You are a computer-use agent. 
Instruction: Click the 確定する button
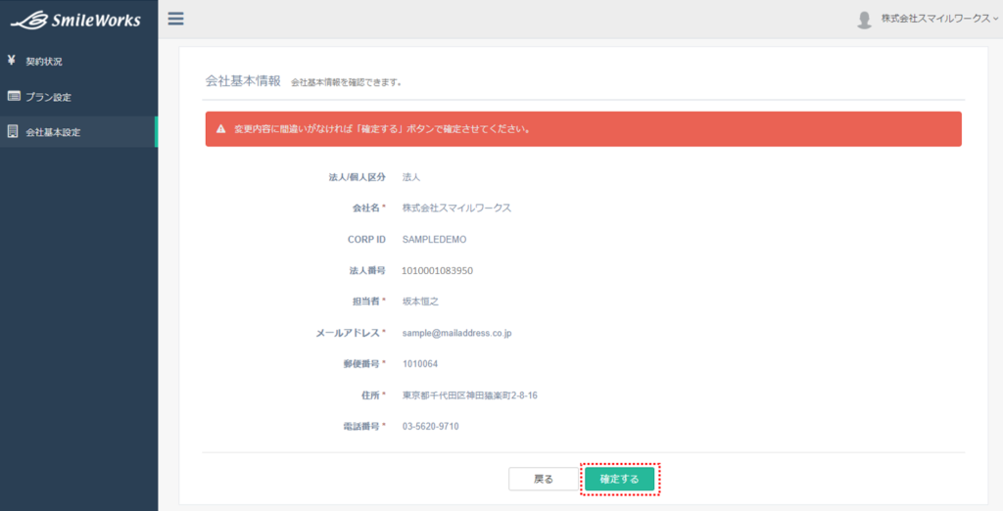pyautogui.click(x=619, y=479)
